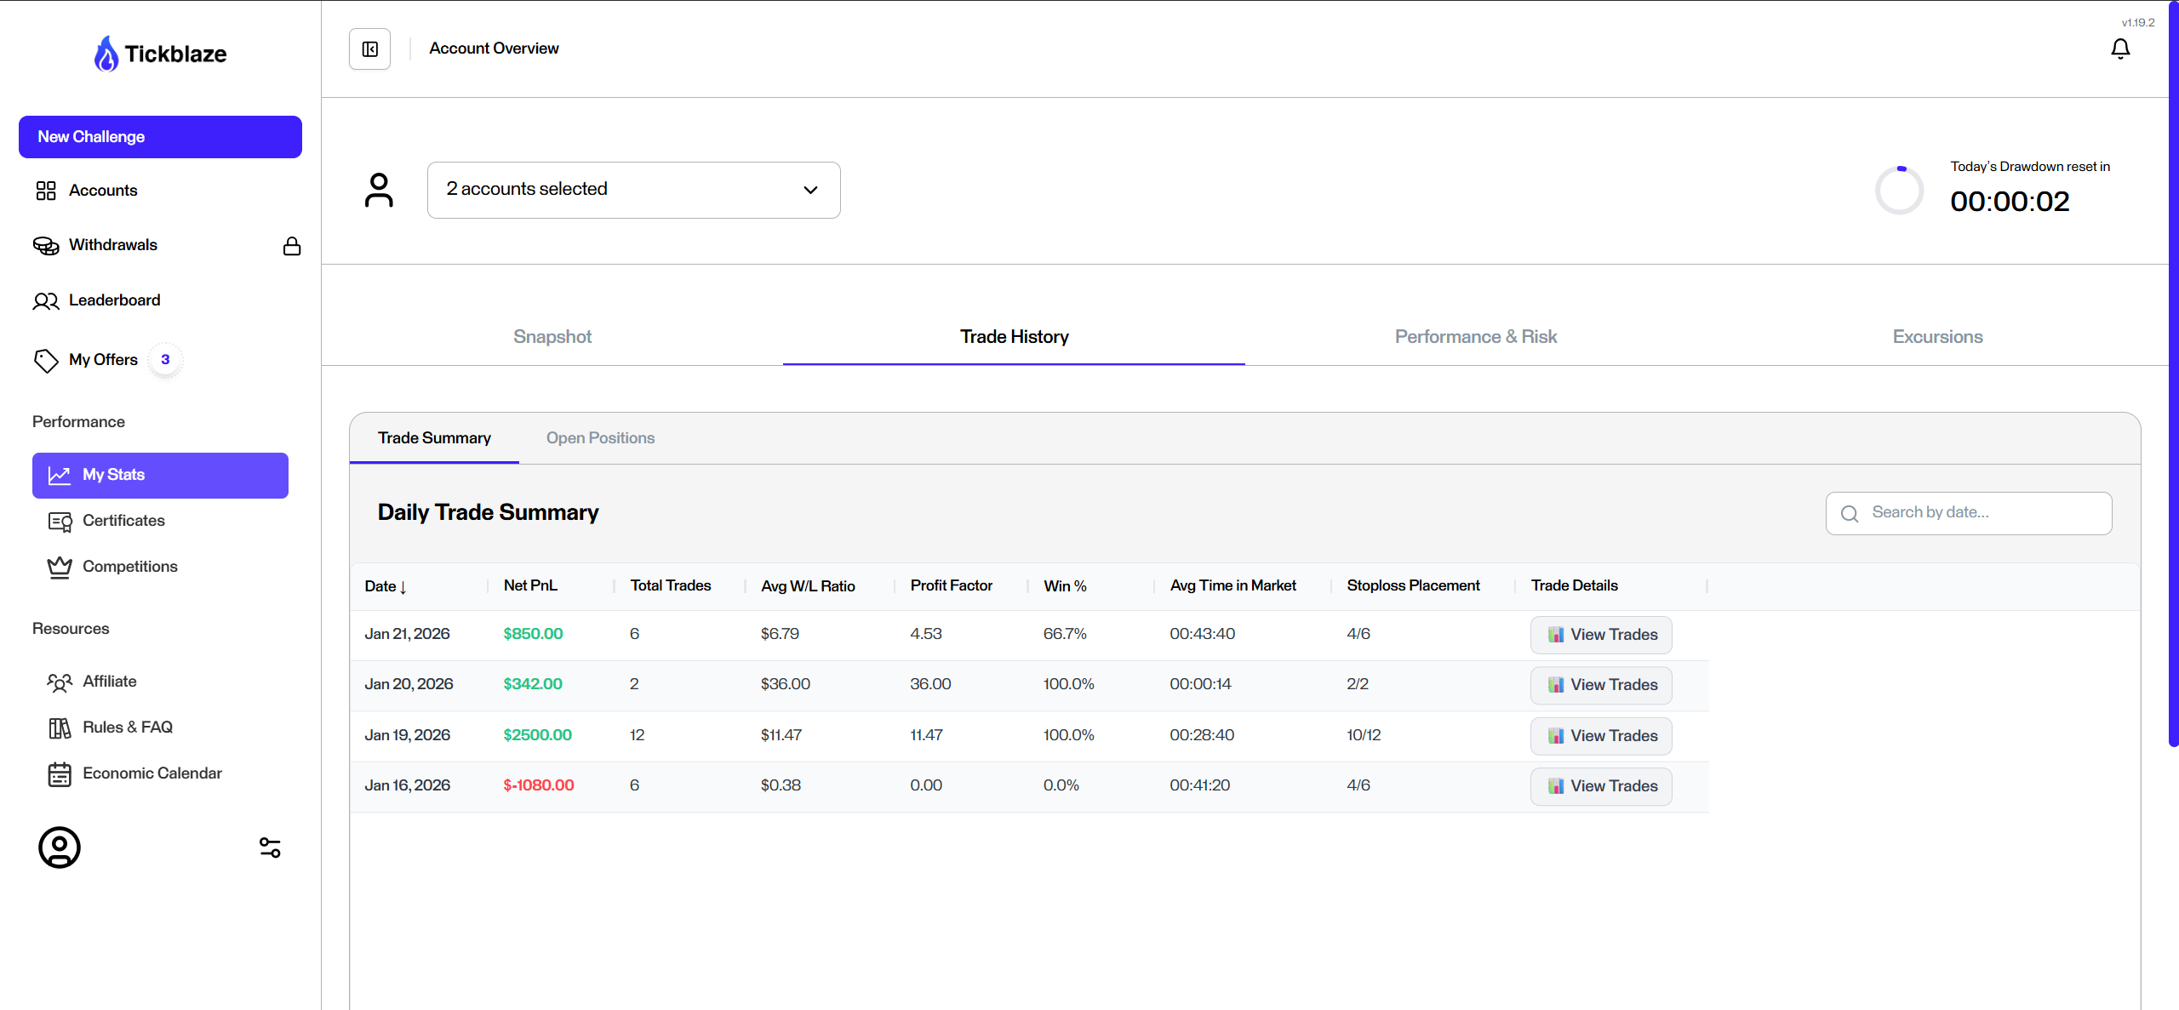This screenshot has width=2179, height=1010.
Task: Open Economic Calendar in sidebar
Action: click(152, 773)
